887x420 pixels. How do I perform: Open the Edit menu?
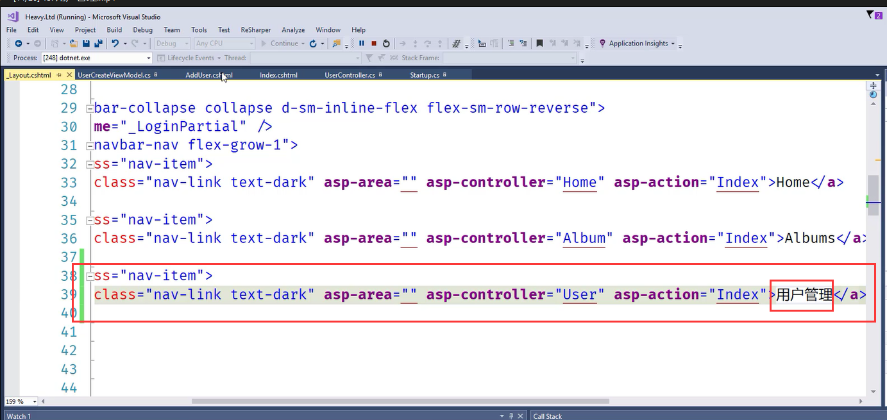pos(33,29)
